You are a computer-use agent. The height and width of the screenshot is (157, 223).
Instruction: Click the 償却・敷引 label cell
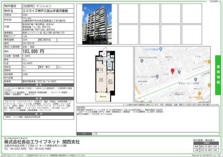pos(48,67)
